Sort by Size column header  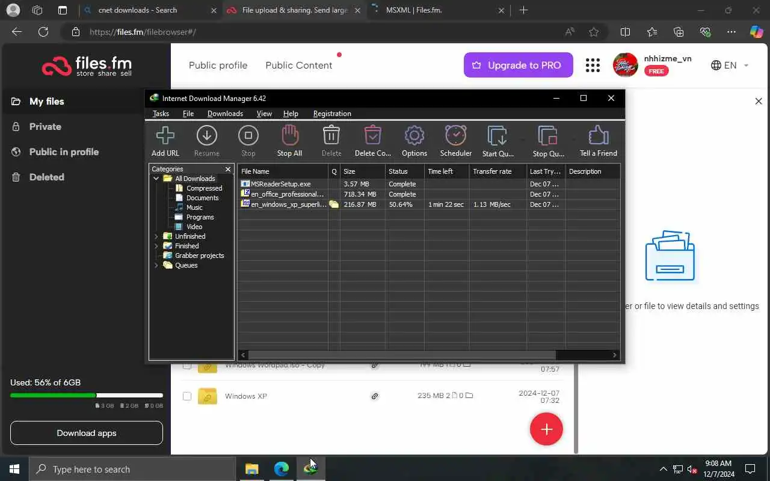pos(362,171)
